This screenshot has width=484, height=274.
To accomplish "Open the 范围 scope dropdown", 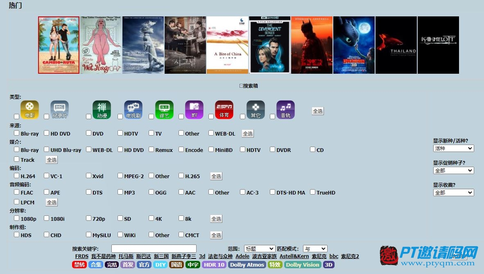I will pos(260,249).
